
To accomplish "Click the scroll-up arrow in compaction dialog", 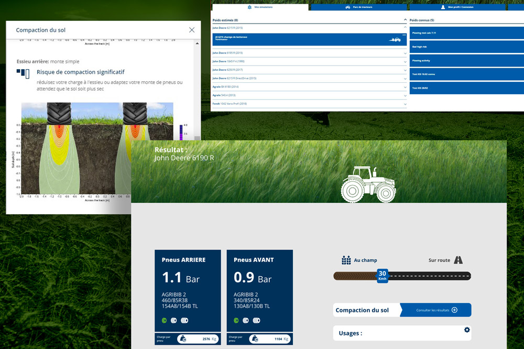I will pyautogui.click(x=197, y=43).
